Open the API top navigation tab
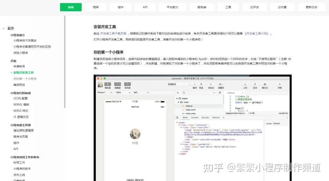The width and height of the screenshot is (329, 181). pyautogui.click(x=145, y=7)
